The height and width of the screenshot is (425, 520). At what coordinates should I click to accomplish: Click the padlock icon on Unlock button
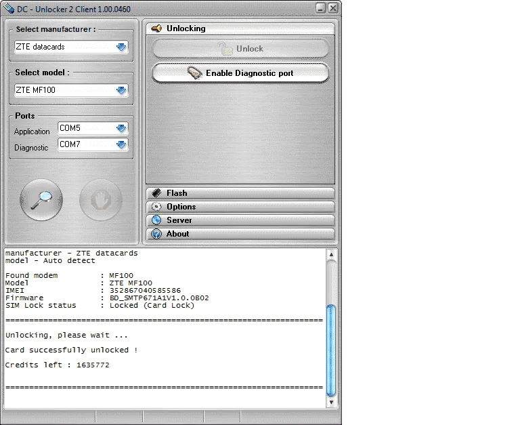coord(225,49)
